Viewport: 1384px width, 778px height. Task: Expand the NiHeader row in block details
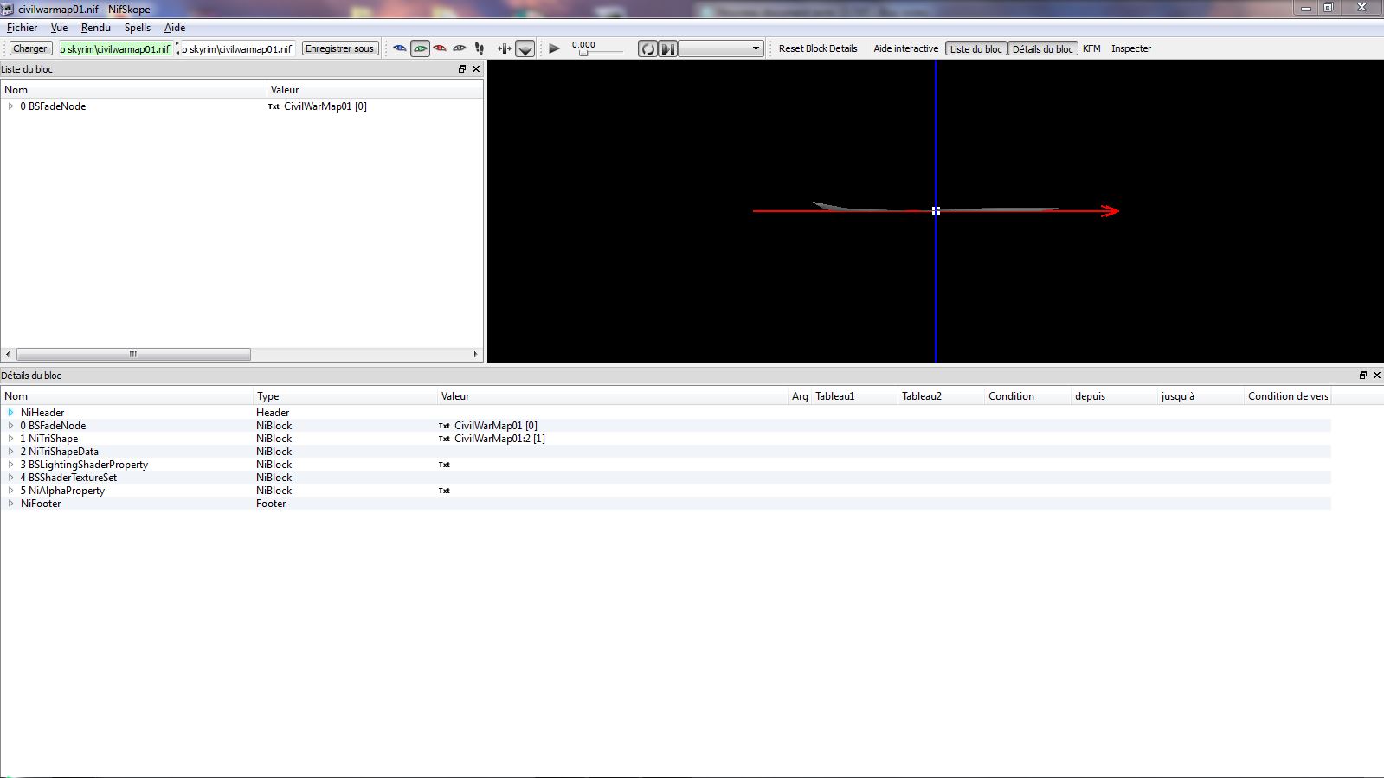[10, 413]
